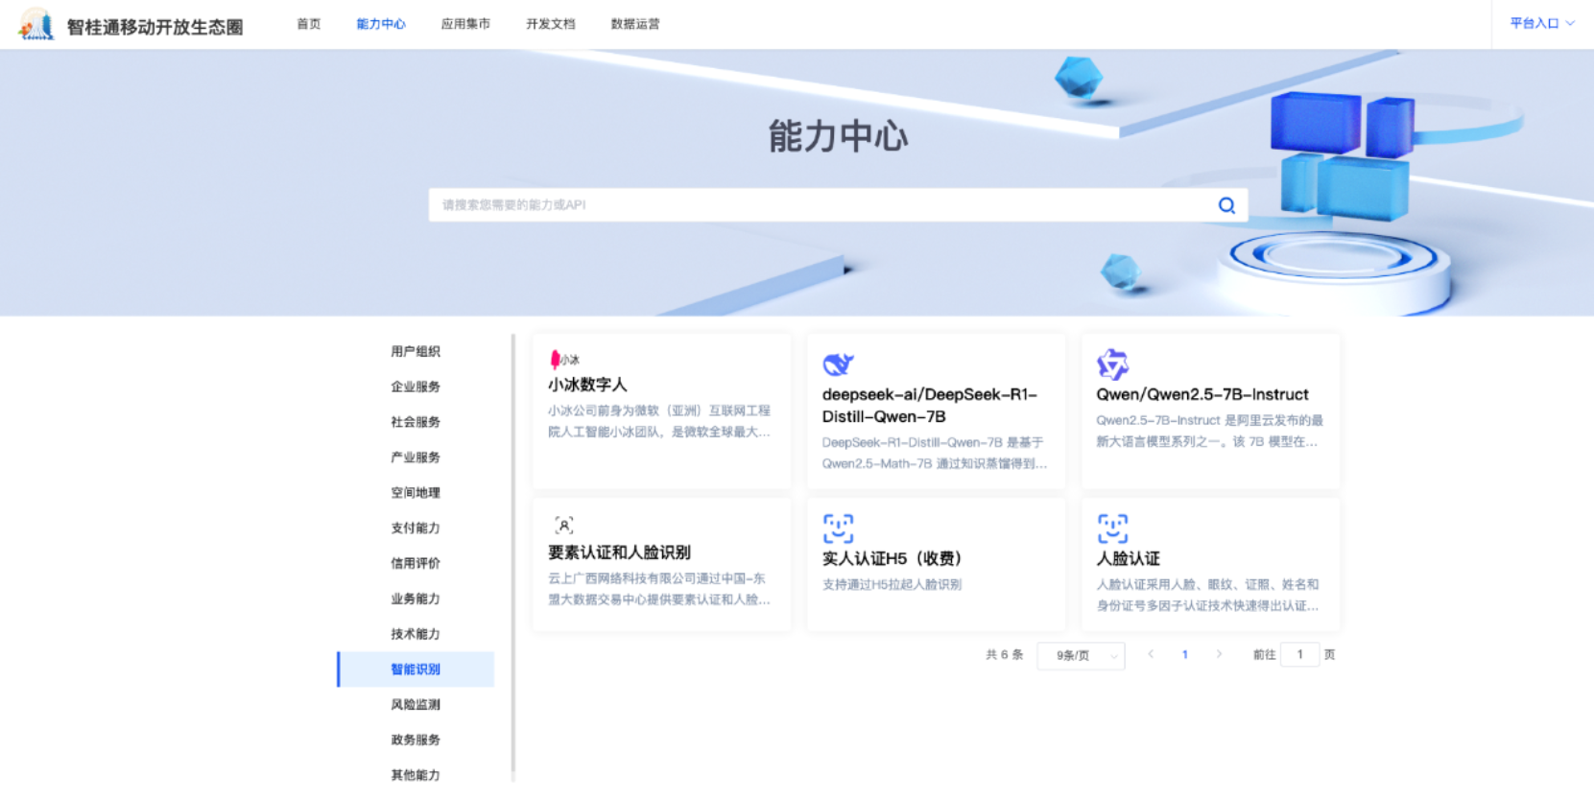
Task: Select 智能识别 category
Action: [x=416, y=670]
